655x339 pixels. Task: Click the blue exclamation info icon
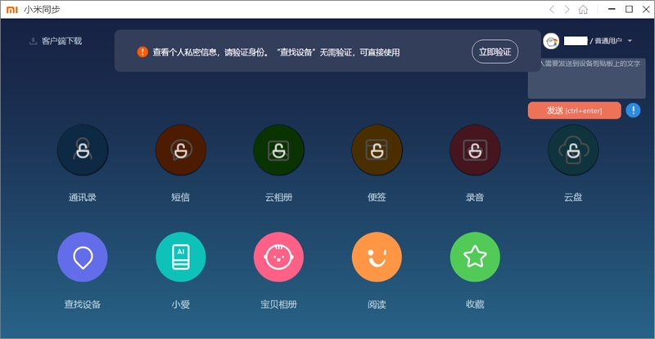(633, 110)
